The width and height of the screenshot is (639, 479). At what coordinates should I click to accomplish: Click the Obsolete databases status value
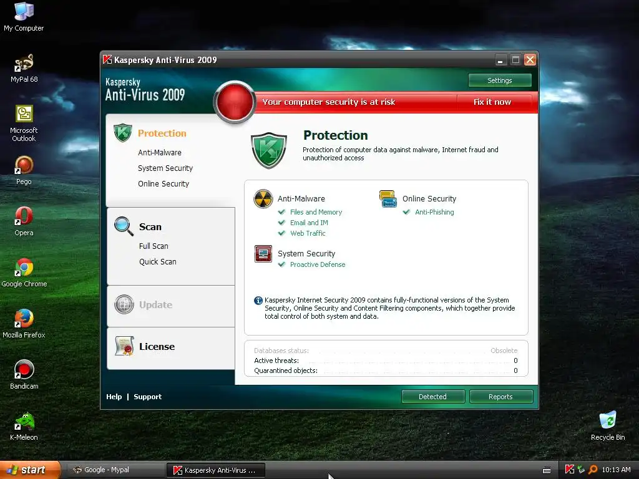point(504,351)
